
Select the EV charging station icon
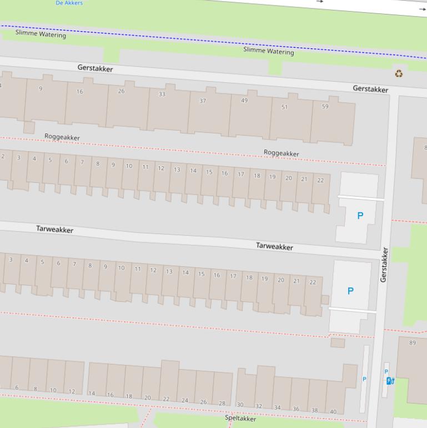[390, 381]
